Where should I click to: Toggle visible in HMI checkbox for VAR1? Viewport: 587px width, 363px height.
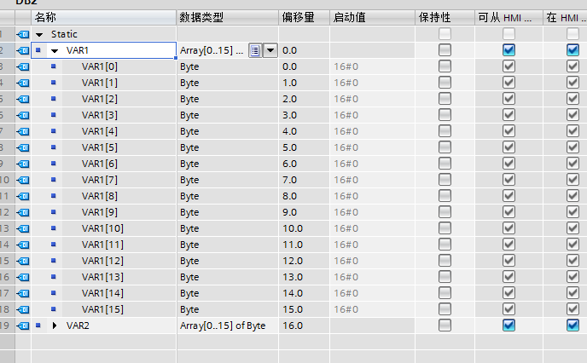click(572, 50)
